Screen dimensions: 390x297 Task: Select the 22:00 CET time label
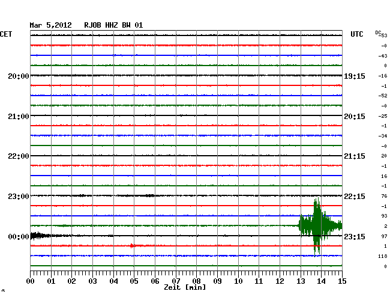[x=19, y=156]
